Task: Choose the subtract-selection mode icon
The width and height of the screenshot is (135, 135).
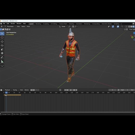Action: [5, 29]
